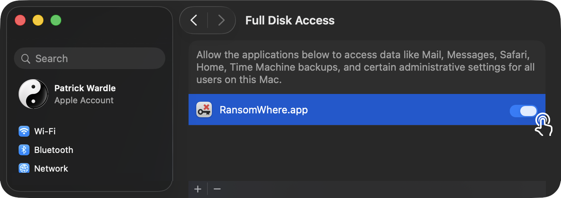Open Wi-Fi settings pane

45,131
